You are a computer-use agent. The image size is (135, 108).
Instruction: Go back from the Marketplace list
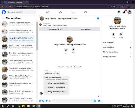3,18
